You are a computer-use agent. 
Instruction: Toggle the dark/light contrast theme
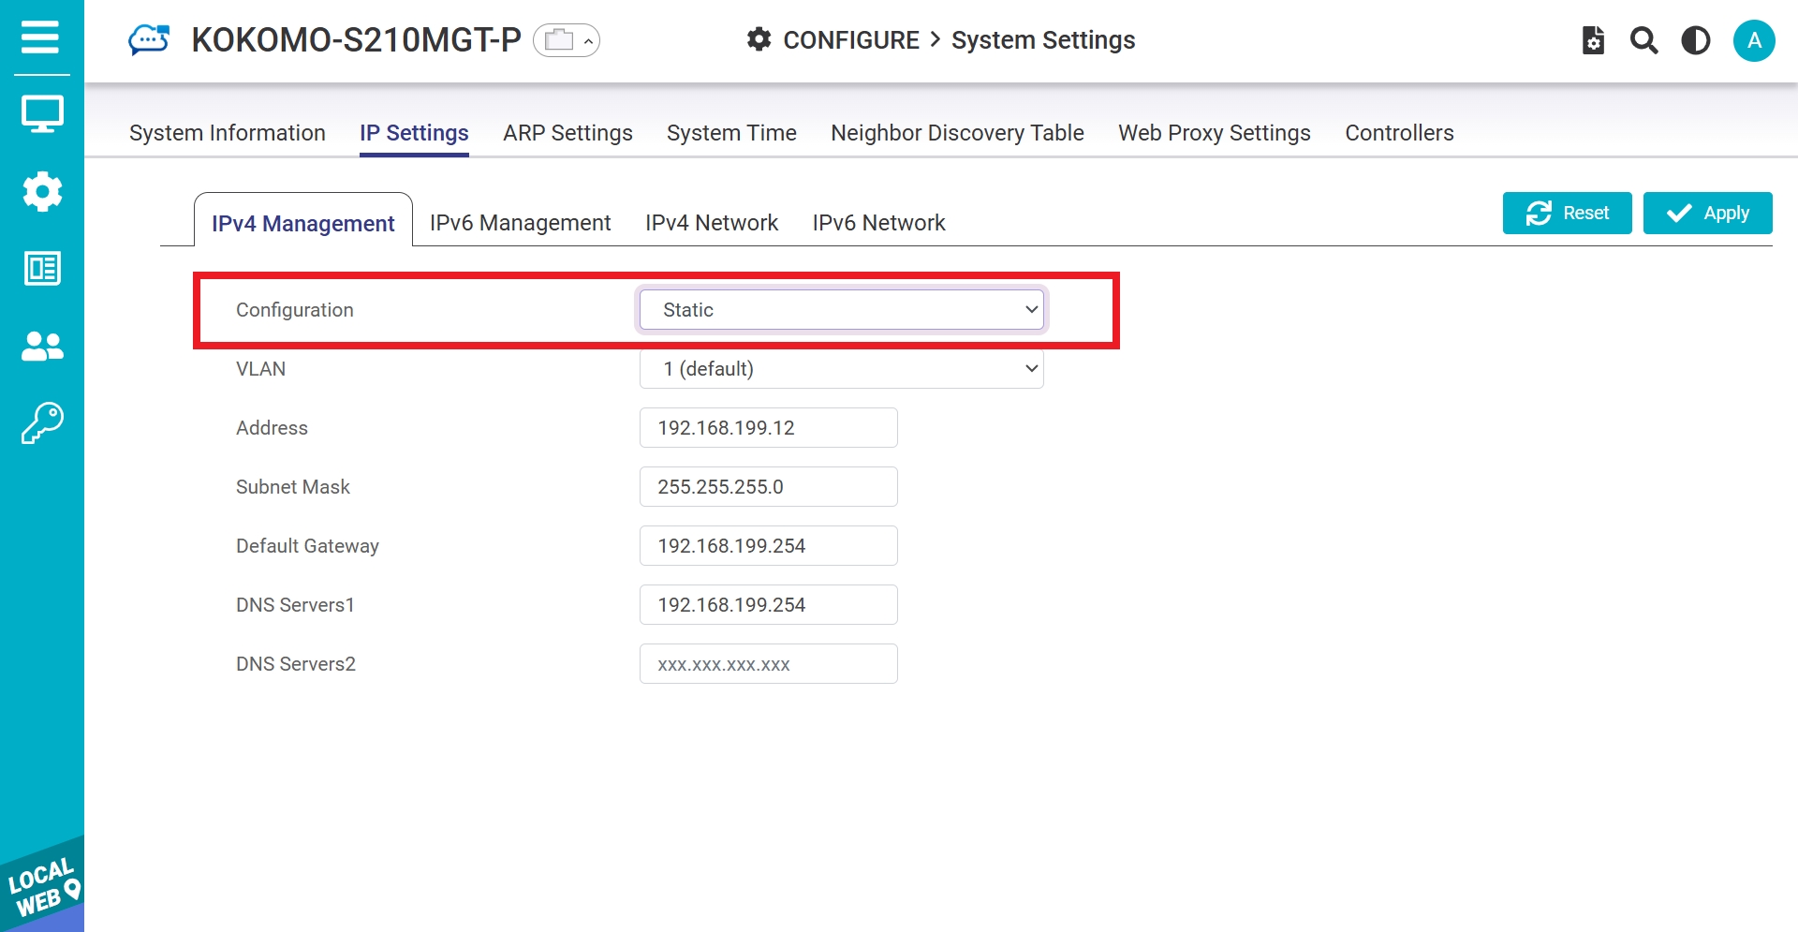pos(1695,40)
